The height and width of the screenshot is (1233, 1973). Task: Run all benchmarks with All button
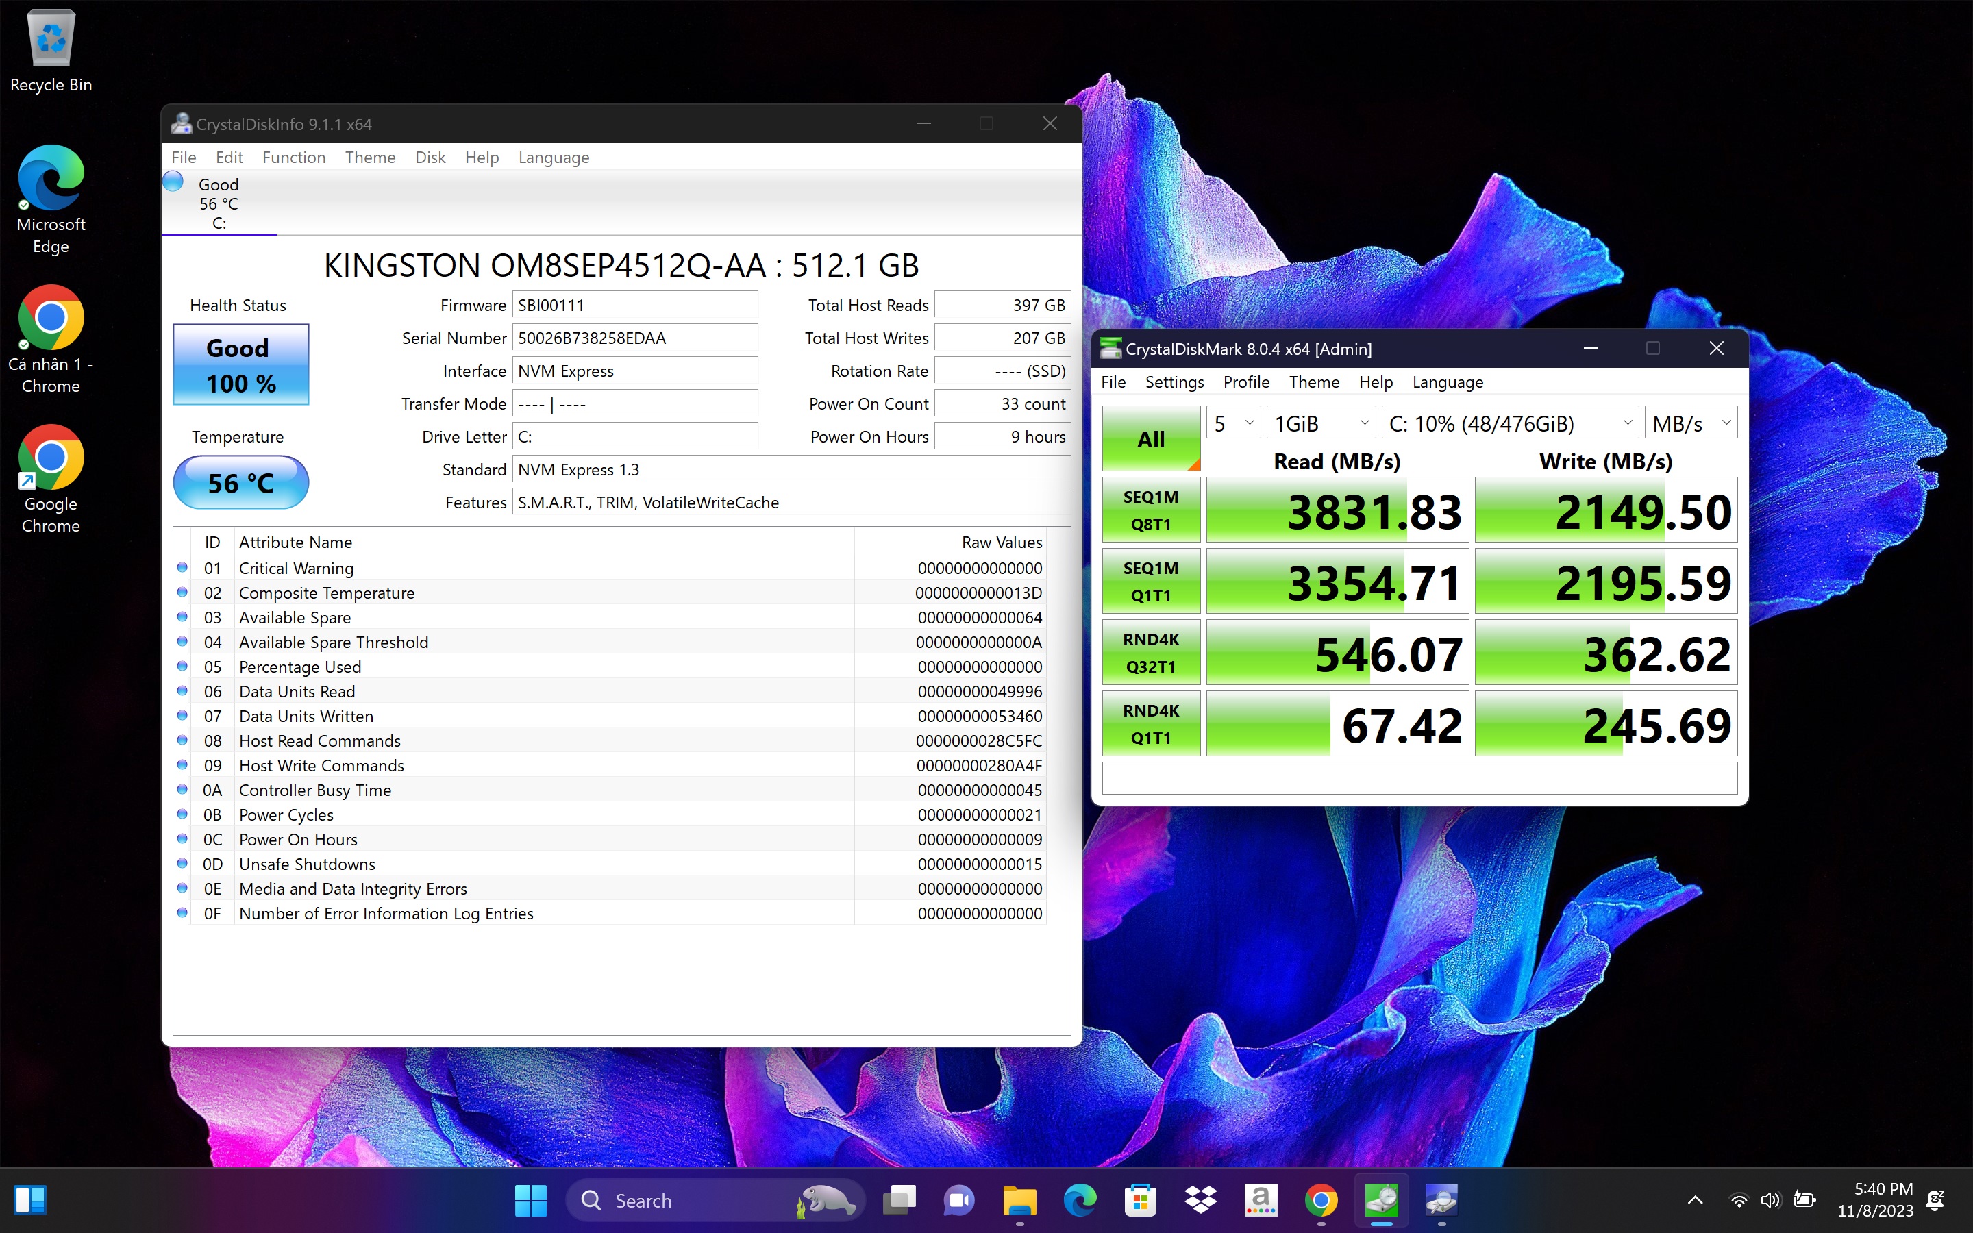(x=1150, y=438)
